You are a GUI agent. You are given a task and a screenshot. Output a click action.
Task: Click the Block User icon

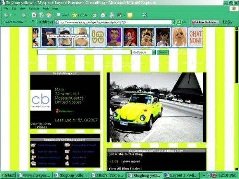(x=67, y=157)
